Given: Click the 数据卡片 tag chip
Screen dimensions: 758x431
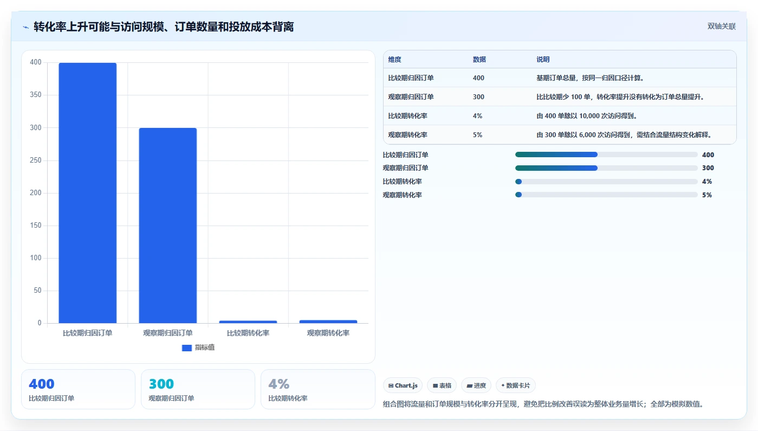Looking at the screenshot, I should click(516, 385).
